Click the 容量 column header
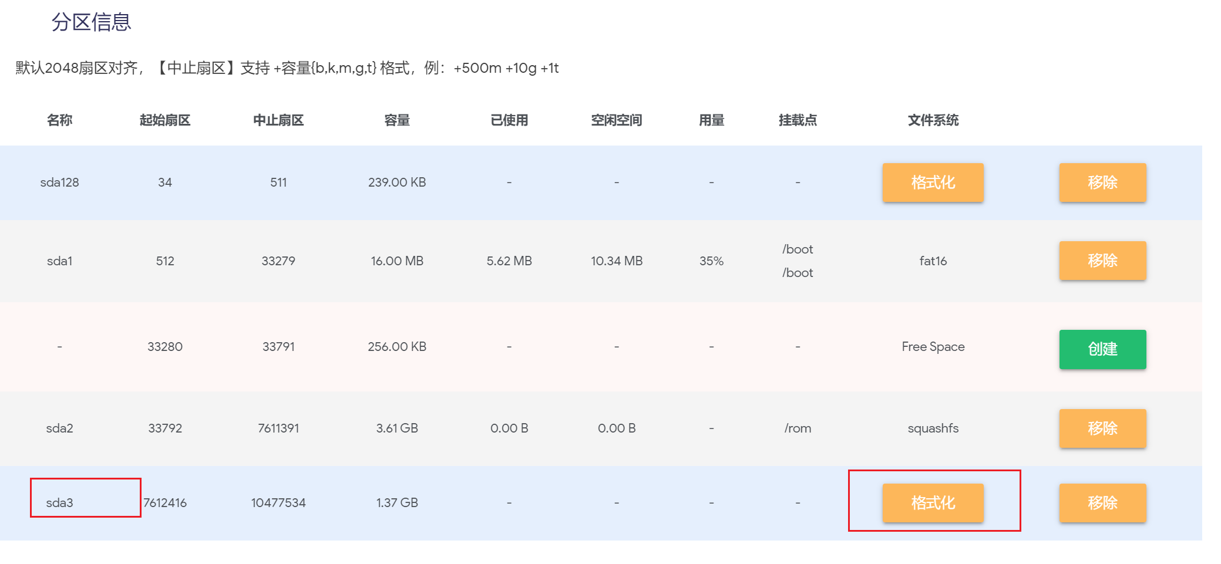The width and height of the screenshot is (1221, 564). (x=397, y=120)
